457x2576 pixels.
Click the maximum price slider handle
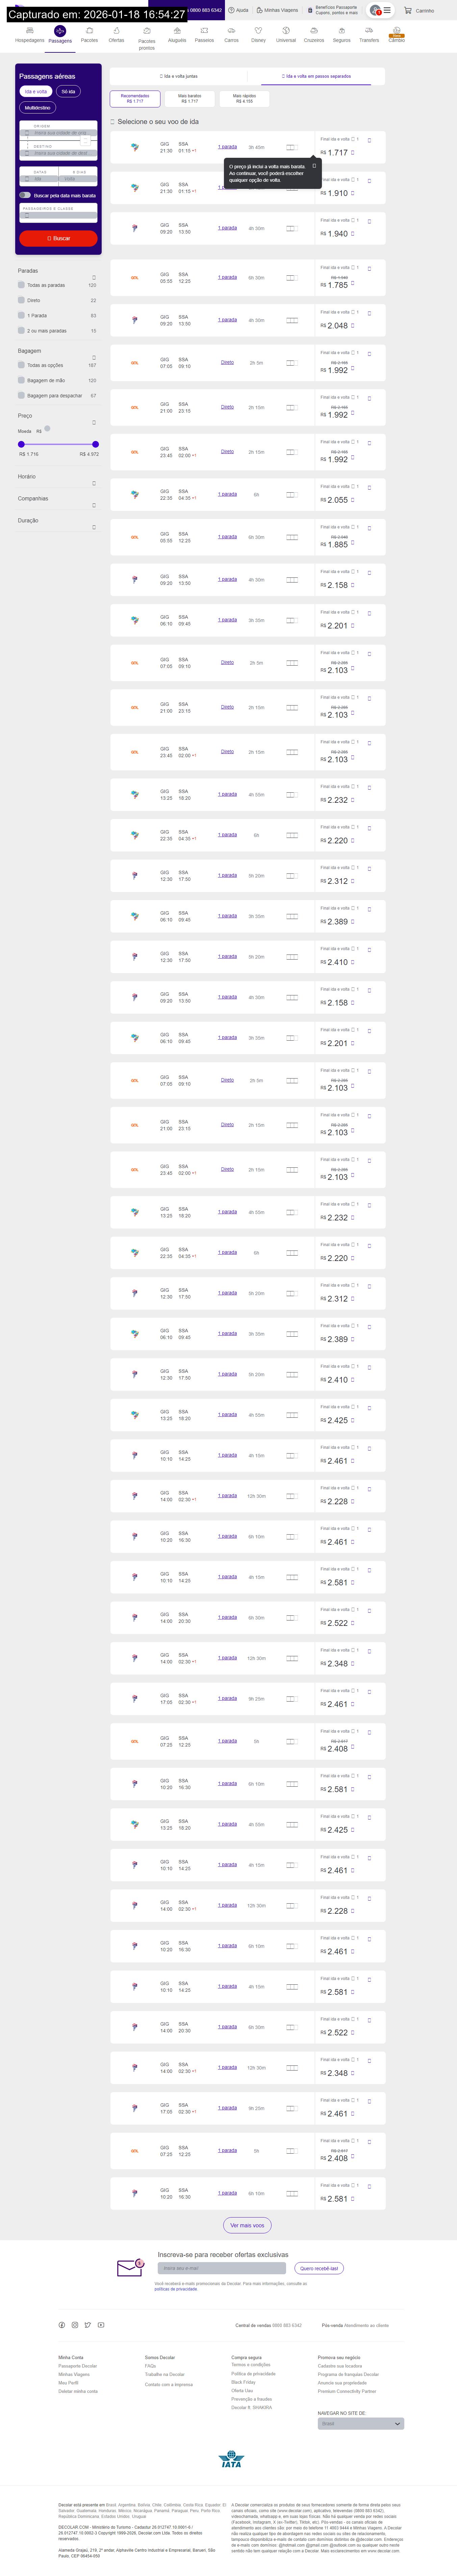(95, 444)
